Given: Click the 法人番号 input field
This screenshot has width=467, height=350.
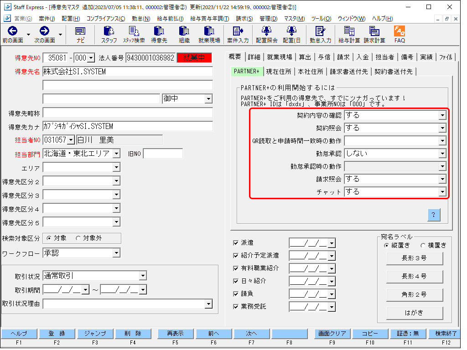Looking at the screenshot, I should point(150,58).
